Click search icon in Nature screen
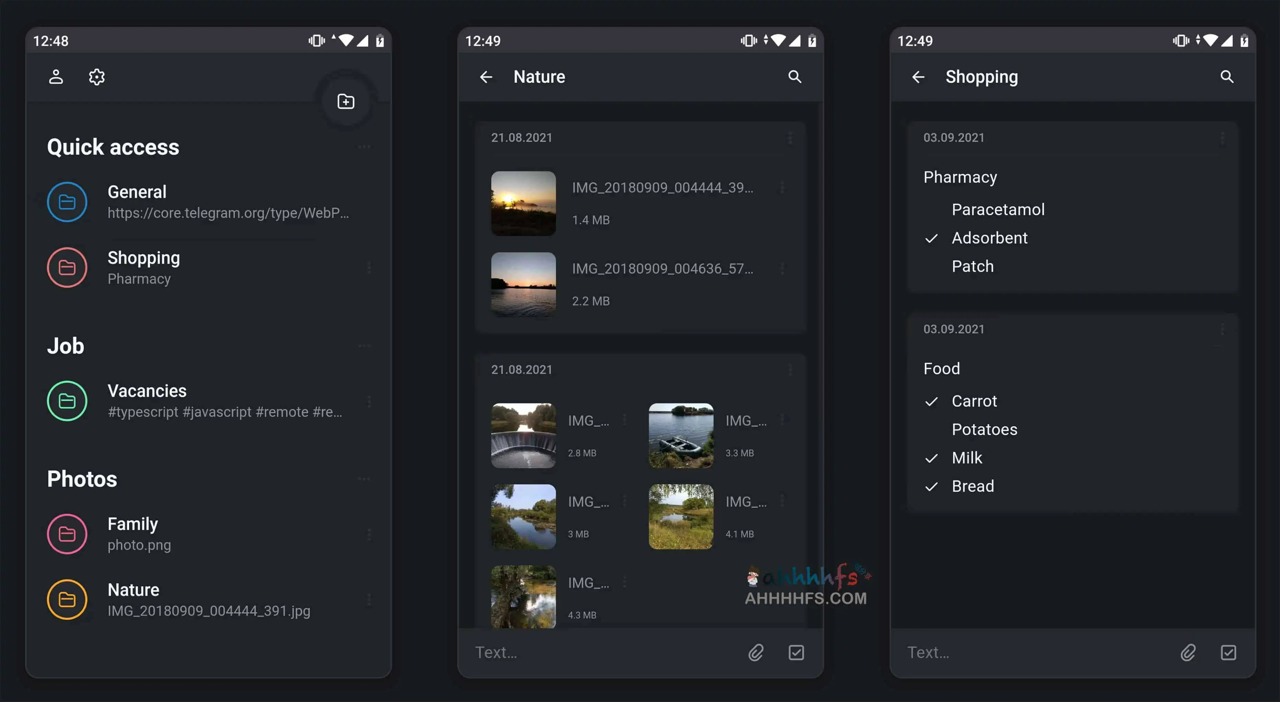The image size is (1280, 702). pos(795,77)
